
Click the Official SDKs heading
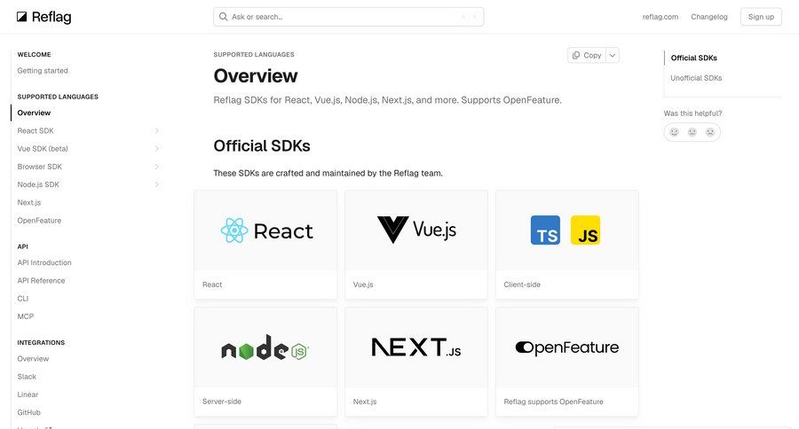(262, 146)
